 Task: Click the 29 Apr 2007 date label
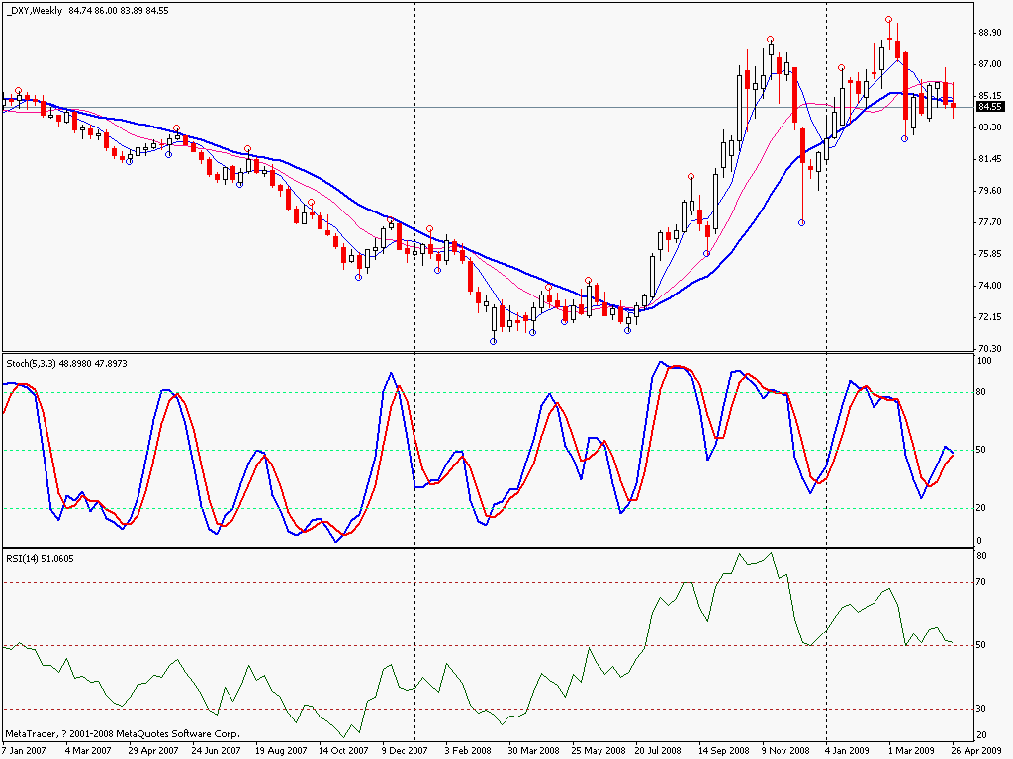[x=153, y=751]
